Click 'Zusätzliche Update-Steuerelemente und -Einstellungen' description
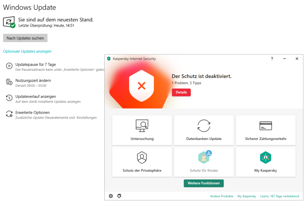307x205 pixels. coord(56,118)
